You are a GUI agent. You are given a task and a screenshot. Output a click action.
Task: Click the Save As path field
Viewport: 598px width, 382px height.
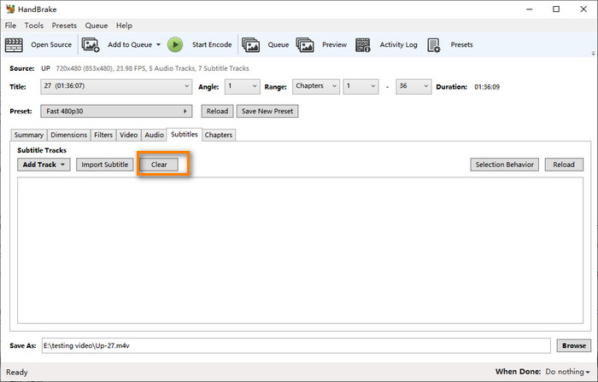(296, 345)
